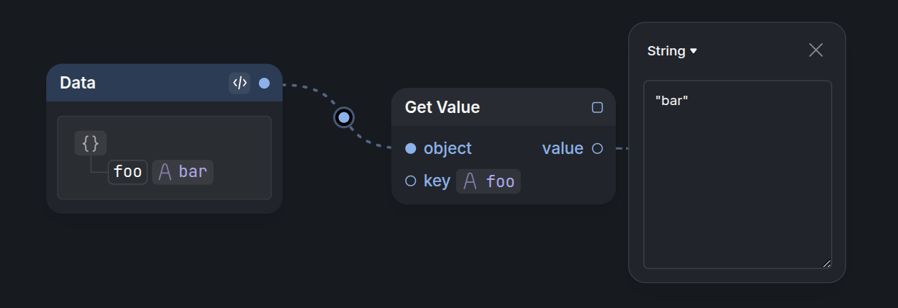The image size is (898, 308).
Task: Select the curly braces object icon
Action: 90,143
